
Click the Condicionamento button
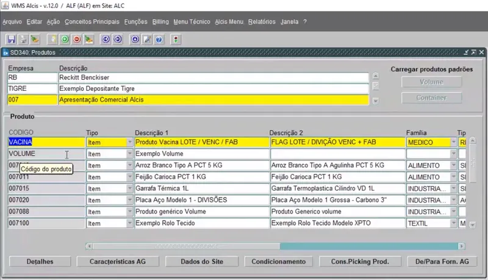coord(279,262)
